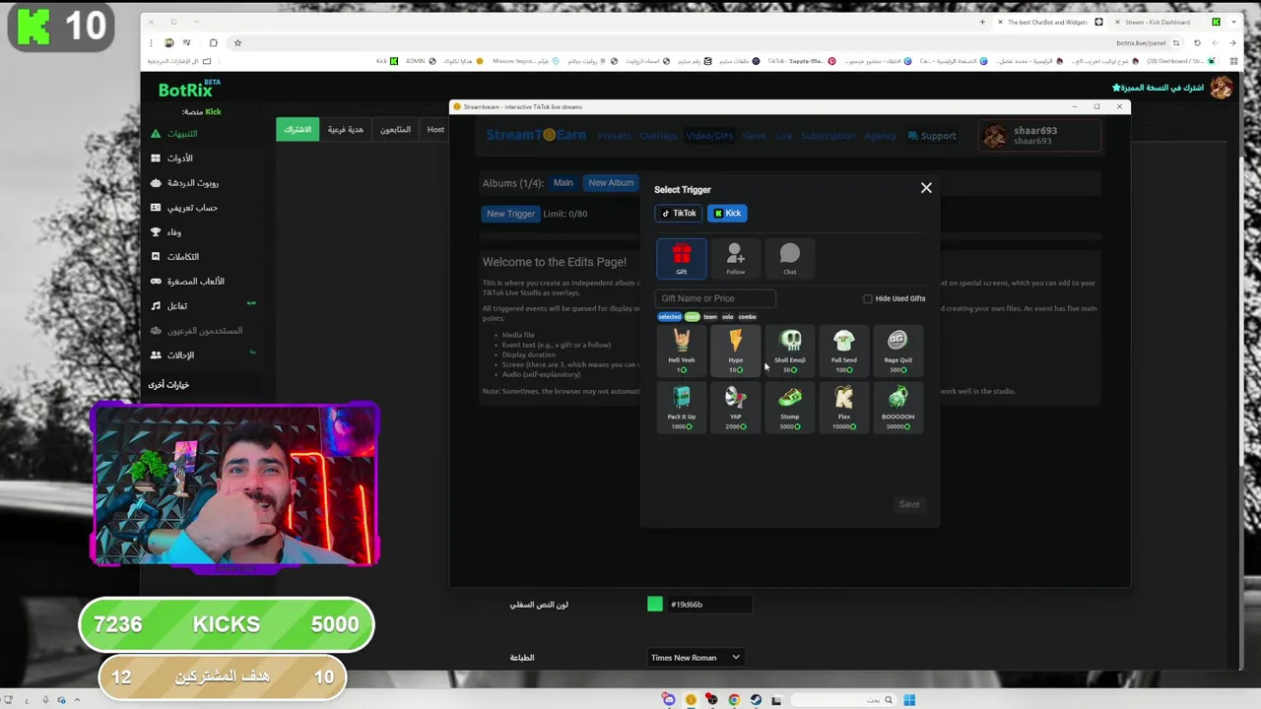Viewport: 1261px width, 709px height.
Task: Toggle the 'used' gift filter tag
Action: (x=692, y=317)
